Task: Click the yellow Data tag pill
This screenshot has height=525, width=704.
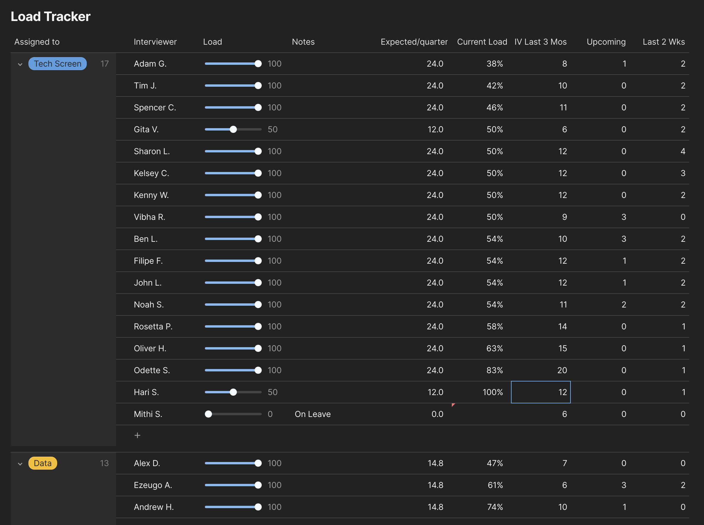Action: (x=43, y=463)
